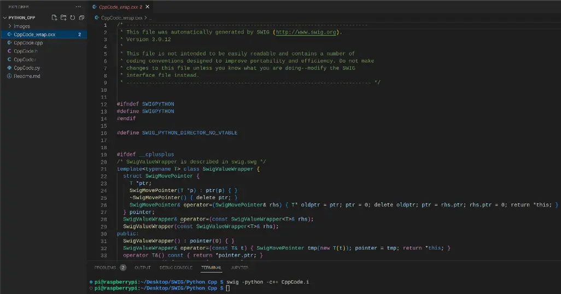Click the C icon beside CppCode.h
The image size is (561, 294).
tap(10, 51)
